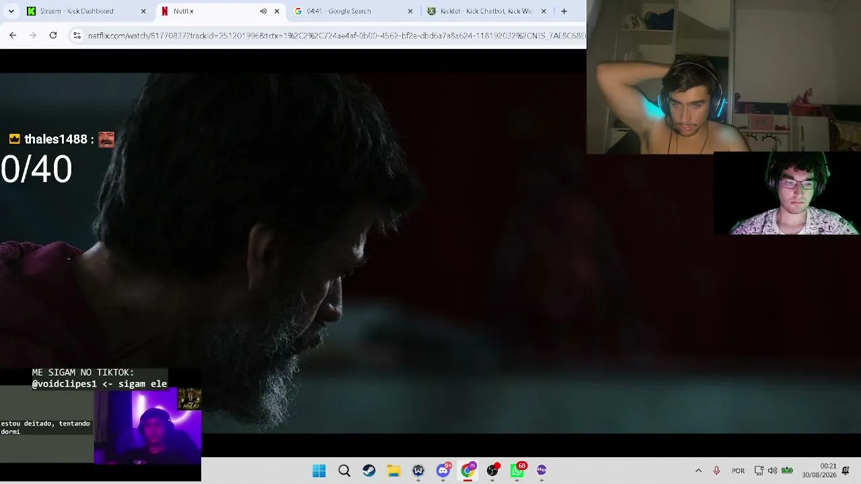View site information for netflix.com
Image resolution: width=861 pixels, height=484 pixels.
(x=77, y=35)
